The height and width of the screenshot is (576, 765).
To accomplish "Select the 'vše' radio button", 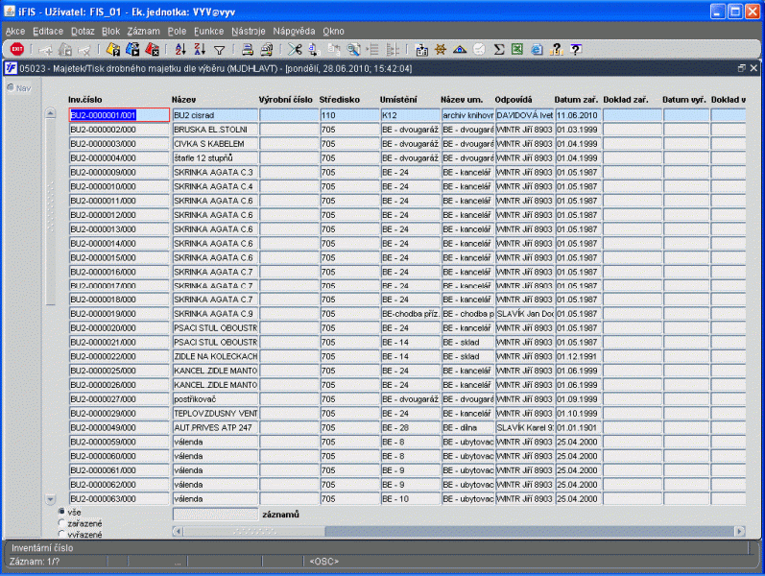I will coord(62,512).
